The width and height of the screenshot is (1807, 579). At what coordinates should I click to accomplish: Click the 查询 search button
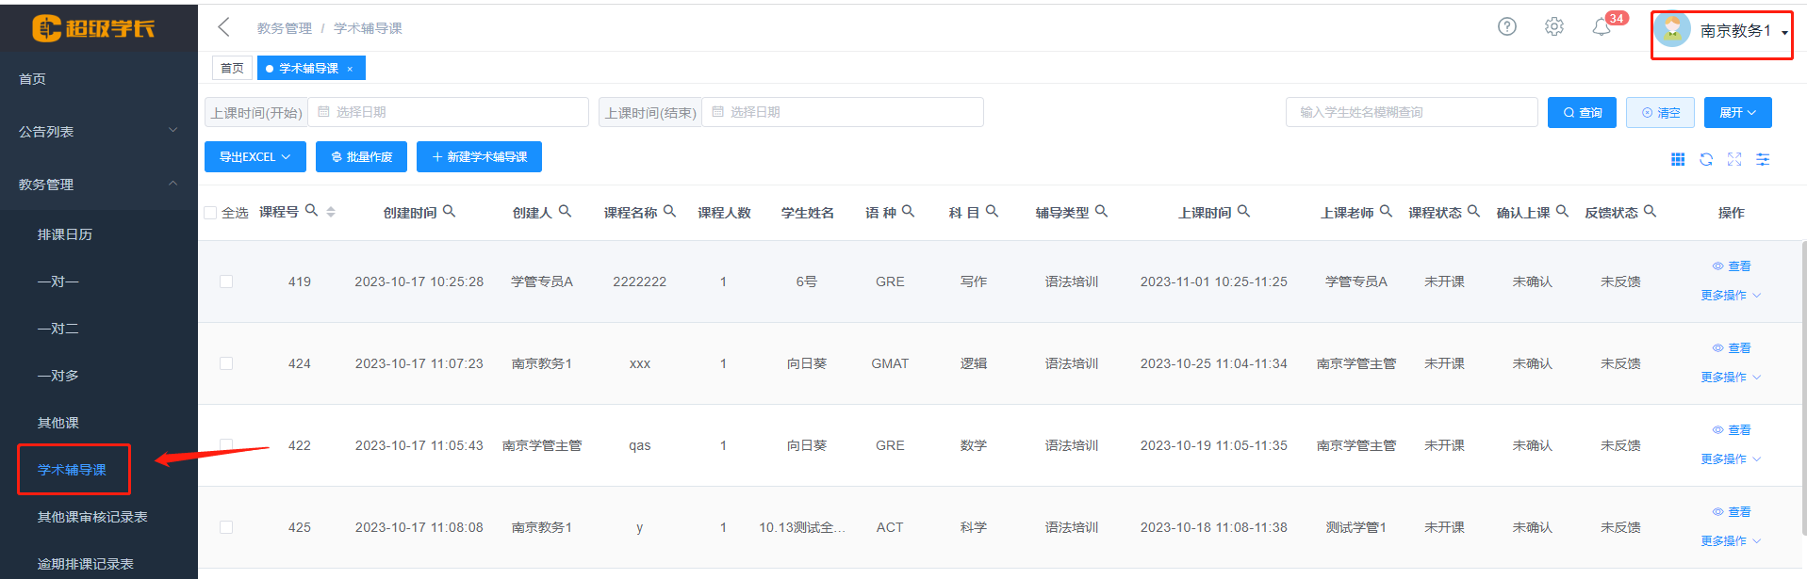coord(1582,113)
